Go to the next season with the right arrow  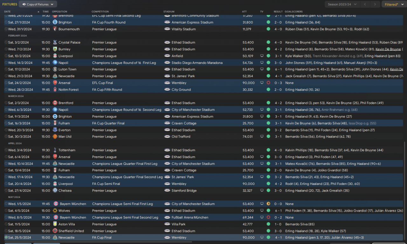tap(375, 4)
